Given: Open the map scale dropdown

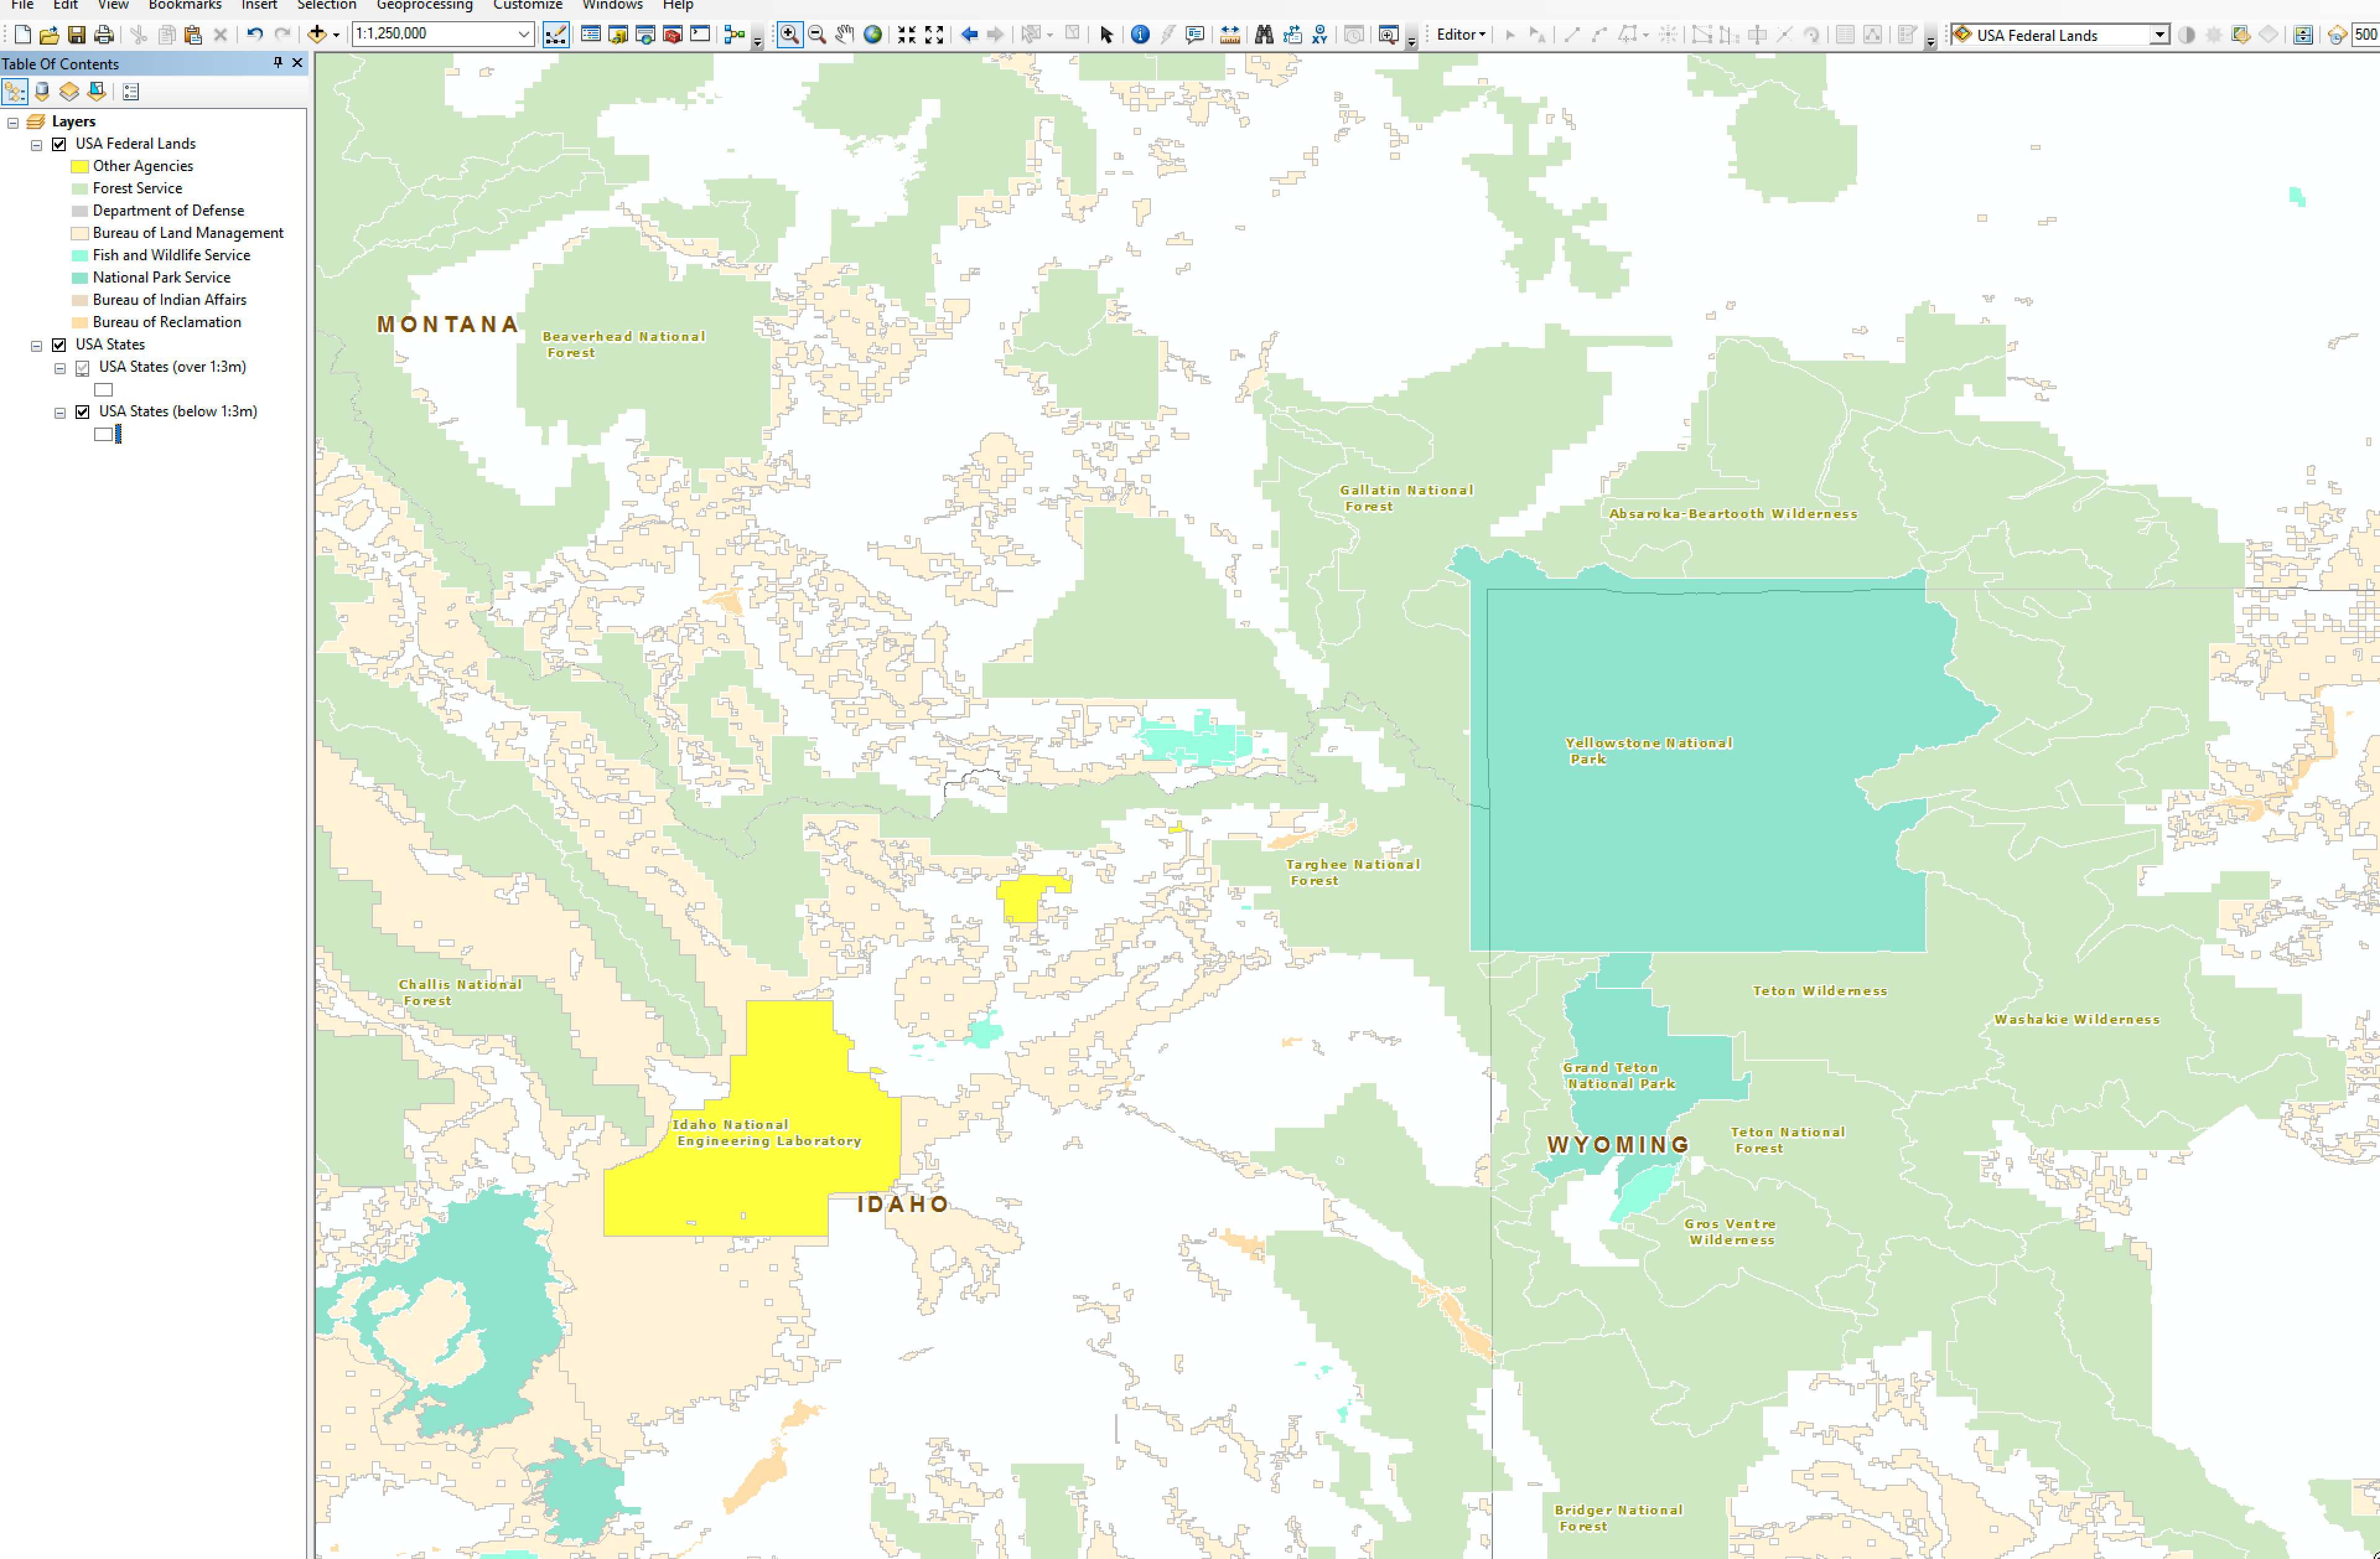Looking at the screenshot, I should coord(523,35).
